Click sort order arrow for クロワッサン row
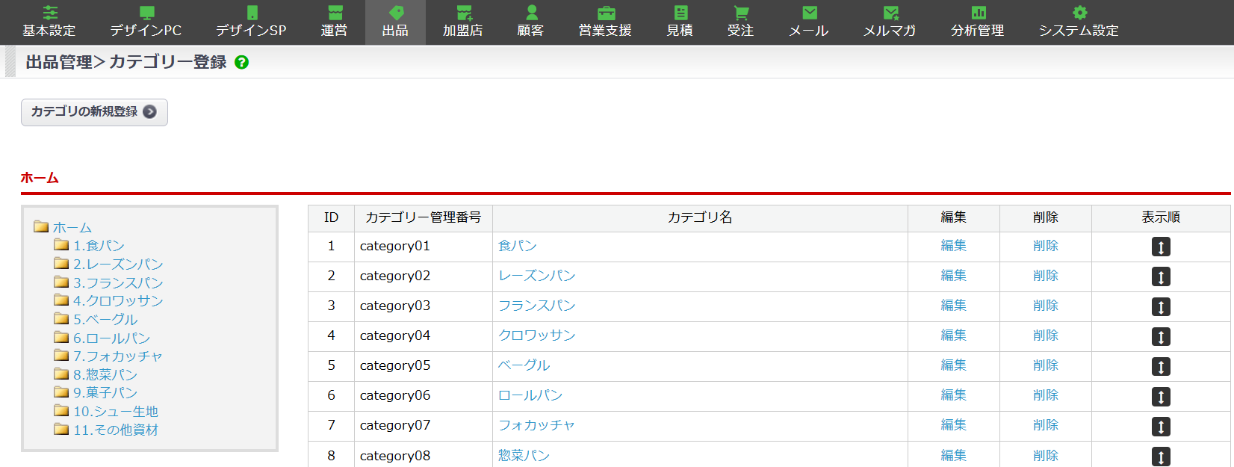 [1161, 336]
